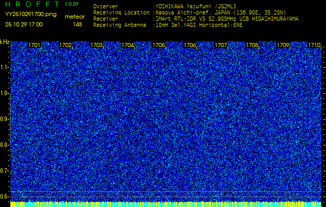Click the 1704 time marker
This screenshot has width=326, height=207.
click(x=127, y=45)
